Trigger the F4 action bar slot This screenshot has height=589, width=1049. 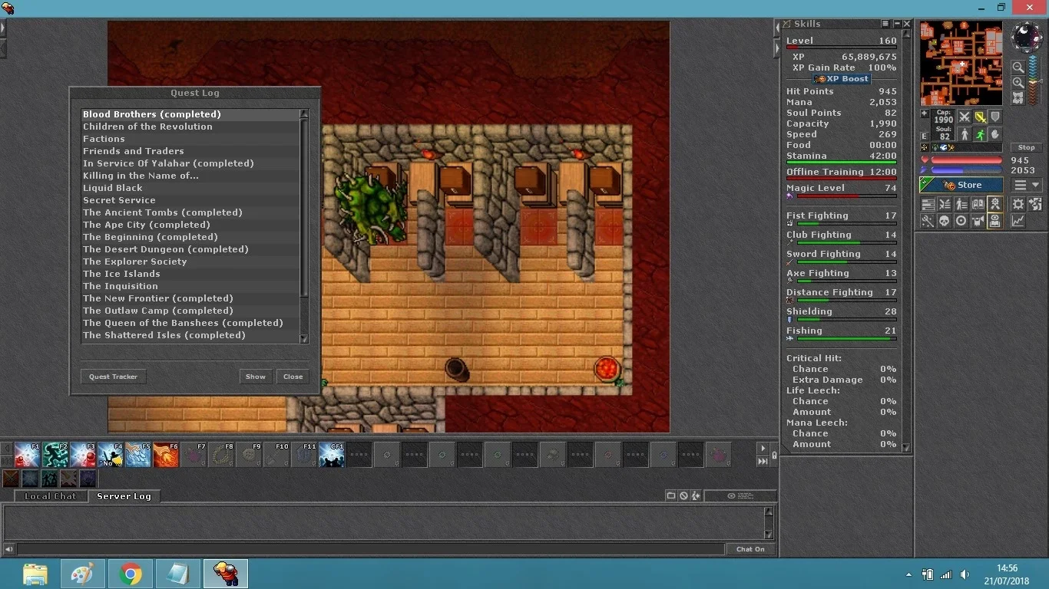(111, 455)
